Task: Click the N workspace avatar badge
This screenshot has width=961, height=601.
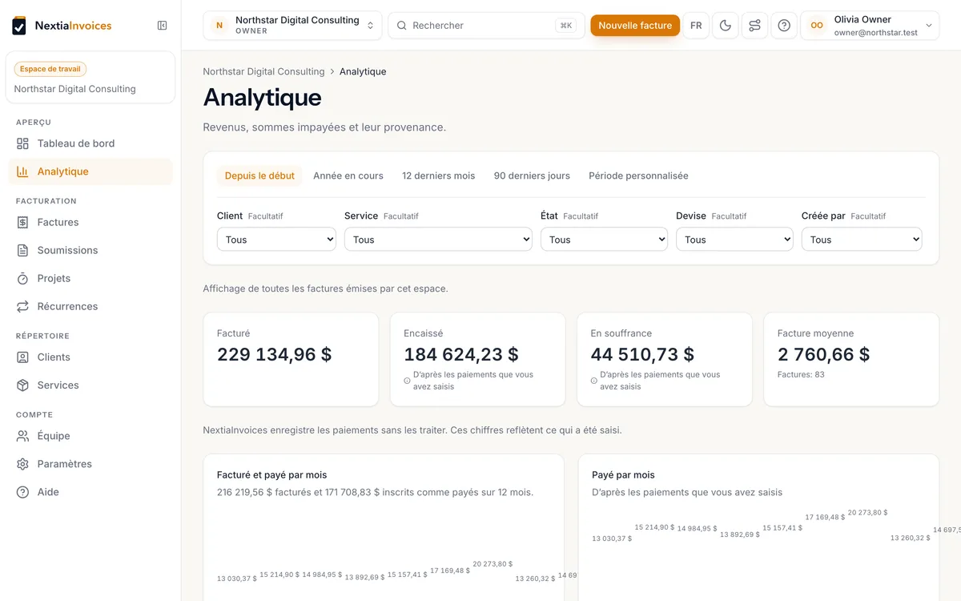Action: pyautogui.click(x=219, y=26)
